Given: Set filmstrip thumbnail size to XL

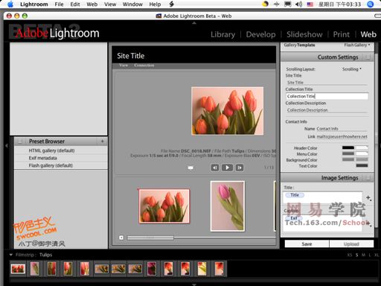Looking at the screenshot, I should pos(377,255).
